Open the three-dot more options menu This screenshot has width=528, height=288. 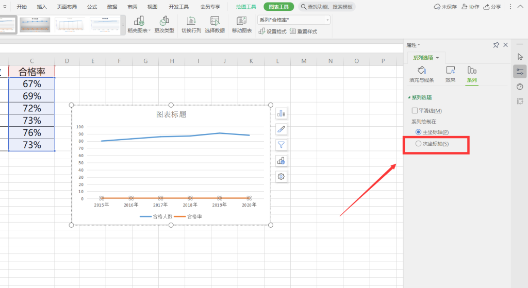pos(510,7)
